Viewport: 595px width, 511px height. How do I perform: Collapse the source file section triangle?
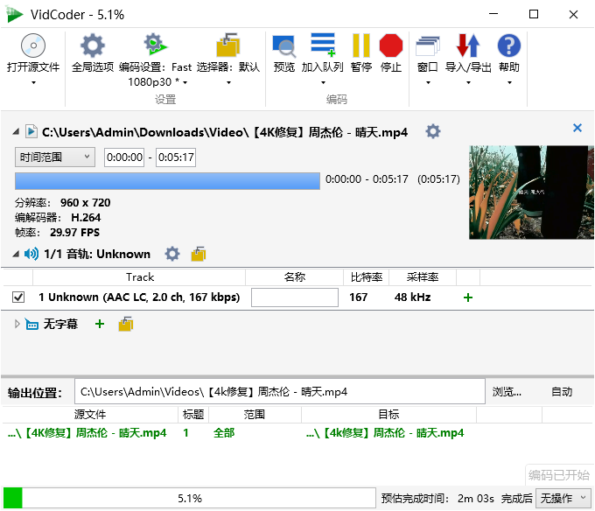(x=16, y=131)
